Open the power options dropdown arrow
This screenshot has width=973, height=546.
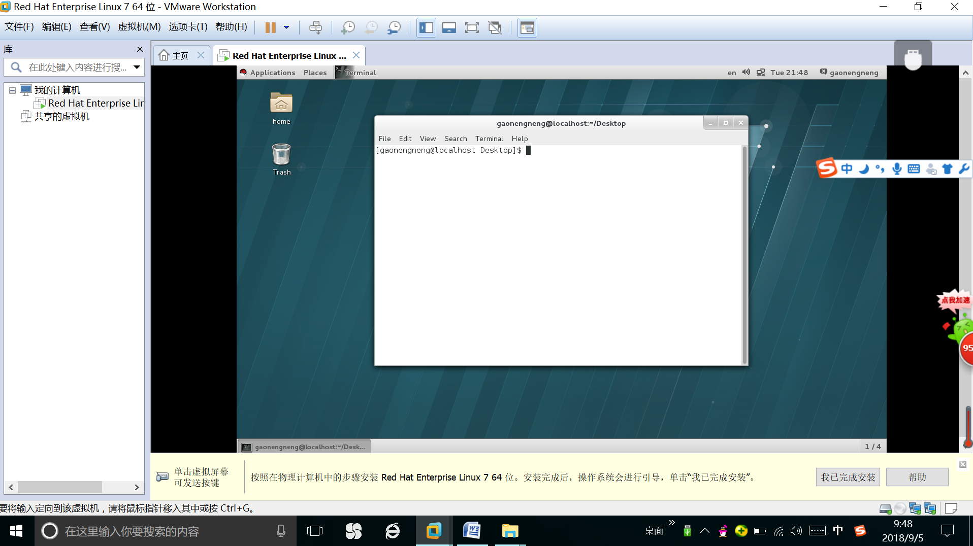[286, 27]
